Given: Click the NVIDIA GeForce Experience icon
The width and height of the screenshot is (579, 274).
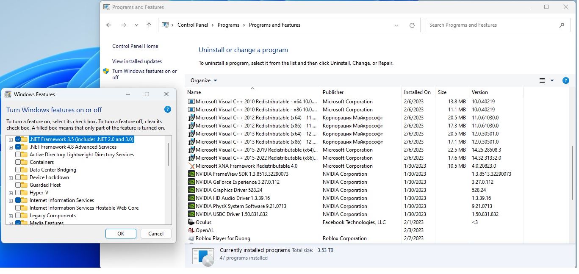Looking at the screenshot, I should (191, 182).
